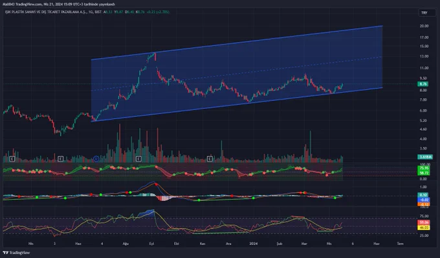The height and width of the screenshot is (258, 440).
Task: Click earnings E marker above the '3' date label
Action: (x=61, y=159)
